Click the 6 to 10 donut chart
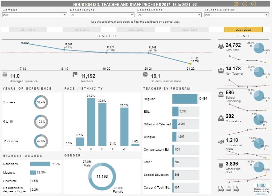This screenshot has height=196, width=272. point(41,122)
